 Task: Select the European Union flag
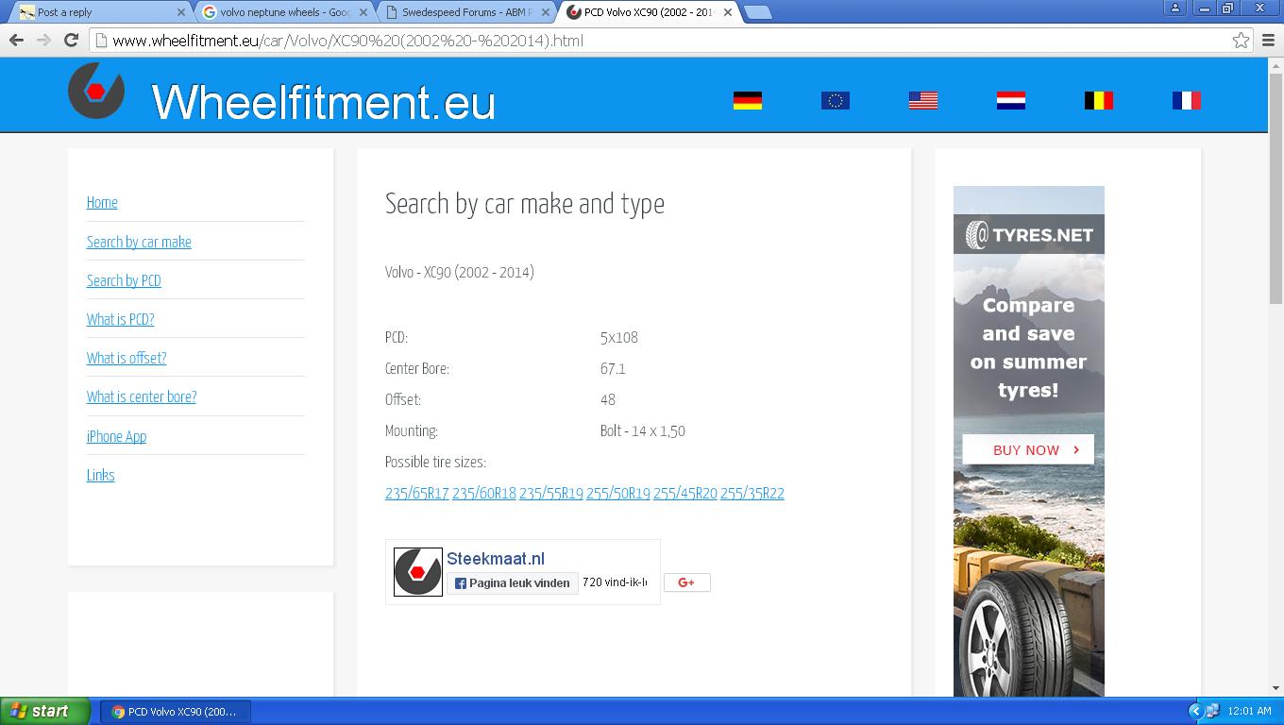coord(835,100)
